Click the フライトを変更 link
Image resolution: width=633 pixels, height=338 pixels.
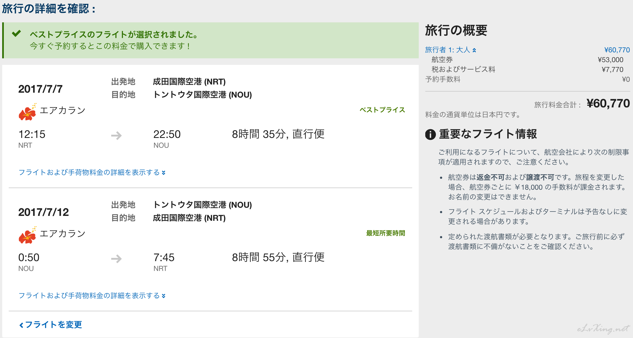(53, 325)
